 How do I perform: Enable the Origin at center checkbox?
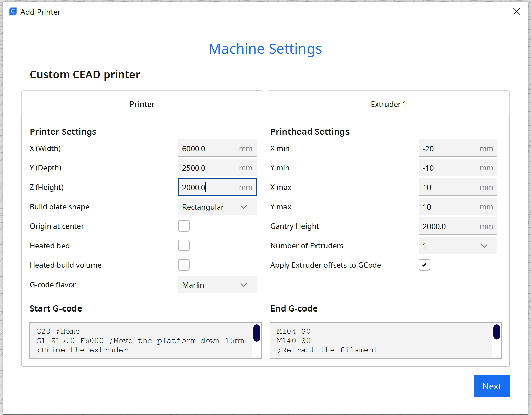point(184,226)
